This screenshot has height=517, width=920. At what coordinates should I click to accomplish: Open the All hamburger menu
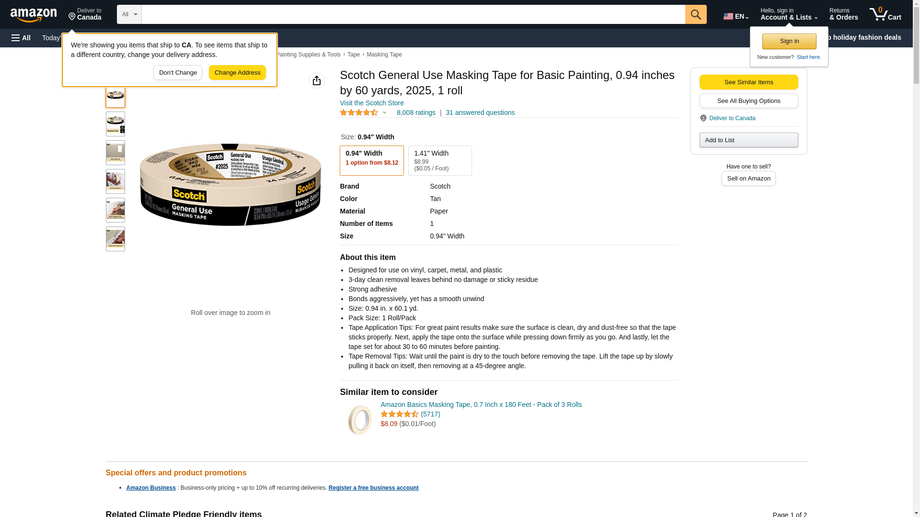[21, 38]
